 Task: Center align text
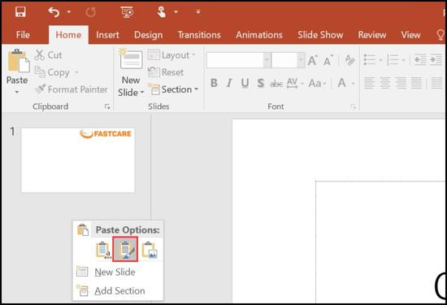click(x=385, y=83)
